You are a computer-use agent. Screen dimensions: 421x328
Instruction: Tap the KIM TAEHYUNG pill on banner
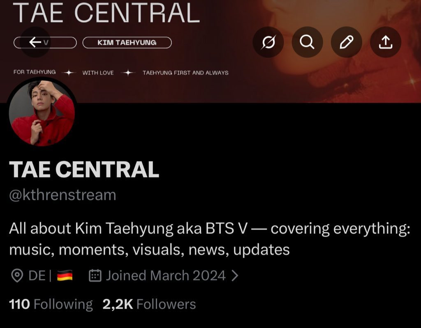click(127, 43)
